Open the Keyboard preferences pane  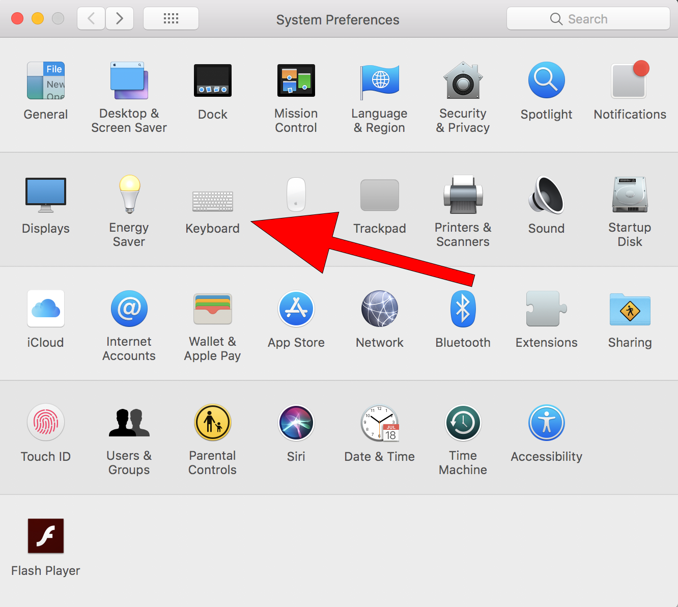(212, 202)
